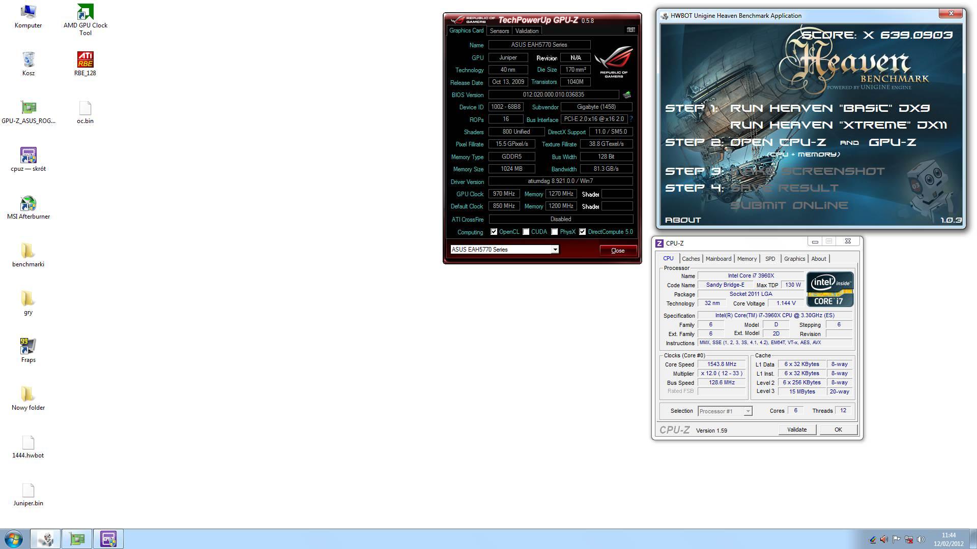Click the BIOS Version field in GPU-Z

click(554, 95)
